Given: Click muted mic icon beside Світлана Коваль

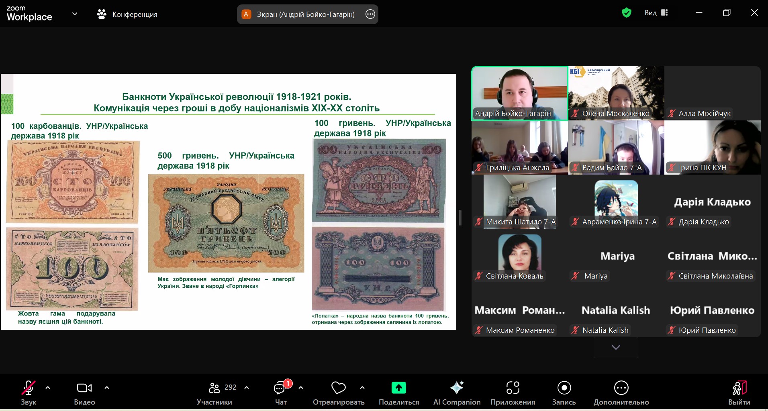Looking at the screenshot, I should coord(479,276).
